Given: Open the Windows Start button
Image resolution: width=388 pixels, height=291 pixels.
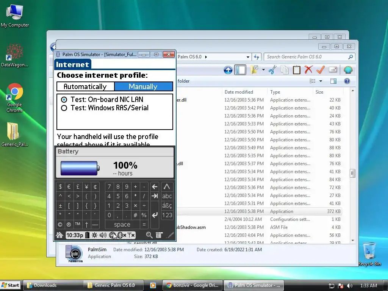Looking at the screenshot, I should (x=10, y=285).
